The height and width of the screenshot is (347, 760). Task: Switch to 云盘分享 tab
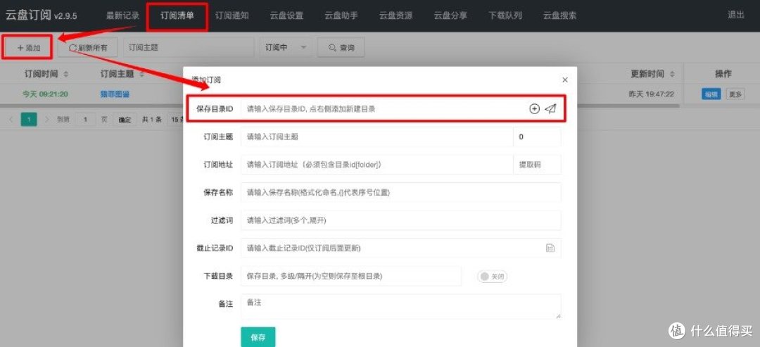450,15
